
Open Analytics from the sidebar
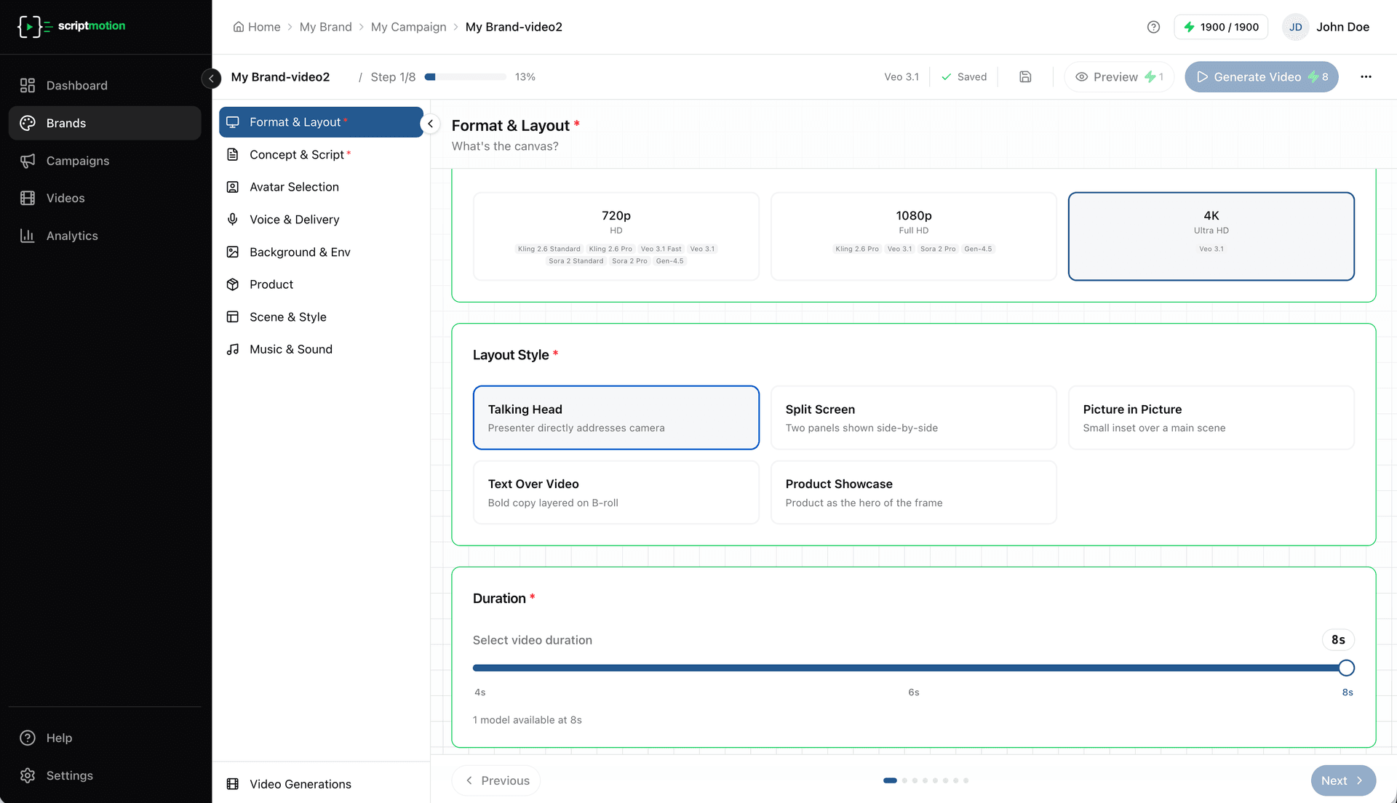71,236
